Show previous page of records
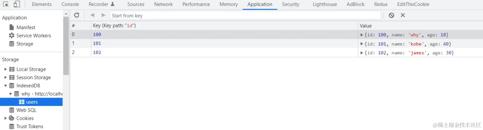 92,15
